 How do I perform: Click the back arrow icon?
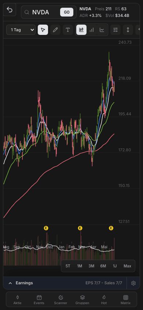pyautogui.click(x=10, y=10)
